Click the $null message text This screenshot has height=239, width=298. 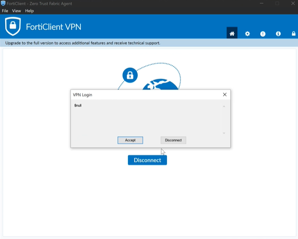coord(78,106)
